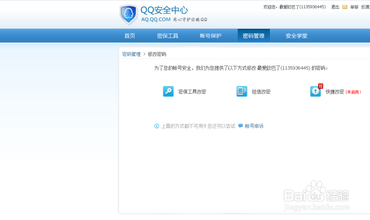Click the phone icon for 短信改密
370x220 pixels.
tap(242, 91)
